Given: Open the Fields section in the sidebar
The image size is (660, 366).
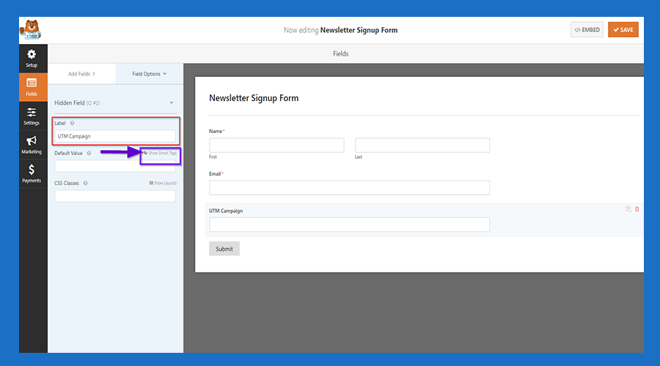Looking at the screenshot, I should [x=32, y=88].
